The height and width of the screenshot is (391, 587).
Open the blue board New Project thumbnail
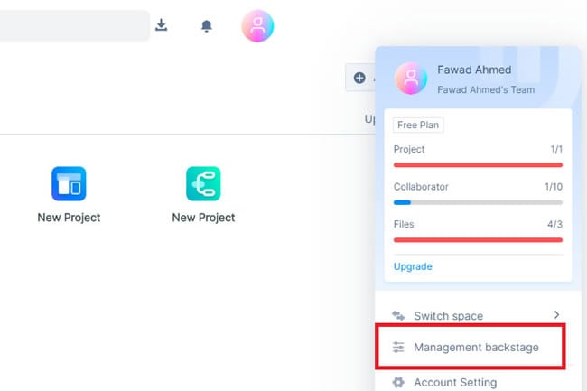pyautogui.click(x=69, y=183)
